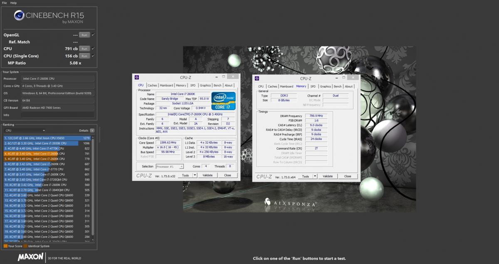The height and width of the screenshot is (264, 499).
Task: Open the Help menu
Action: pos(14,3)
